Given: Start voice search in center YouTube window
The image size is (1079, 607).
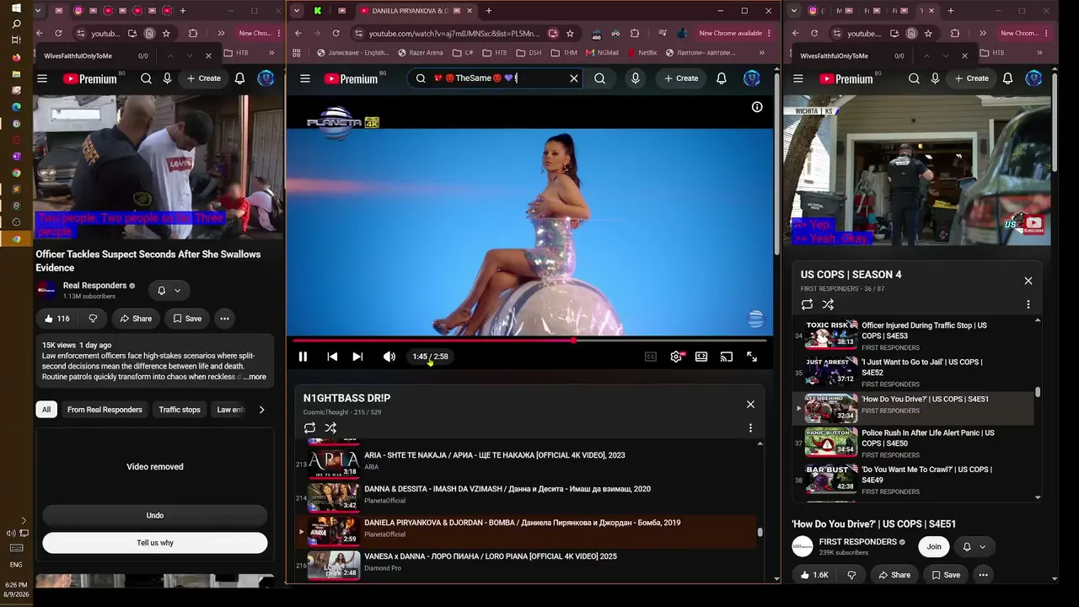Looking at the screenshot, I should click(x=636, y=78).
